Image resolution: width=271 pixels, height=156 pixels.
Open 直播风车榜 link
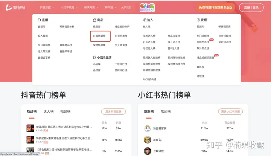(65, 51)
